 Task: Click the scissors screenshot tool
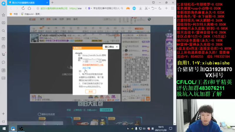click(x=146, y=9)
